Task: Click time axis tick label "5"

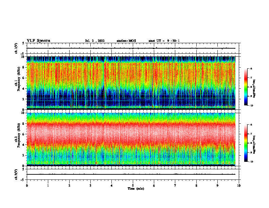Action: [133, 186]
